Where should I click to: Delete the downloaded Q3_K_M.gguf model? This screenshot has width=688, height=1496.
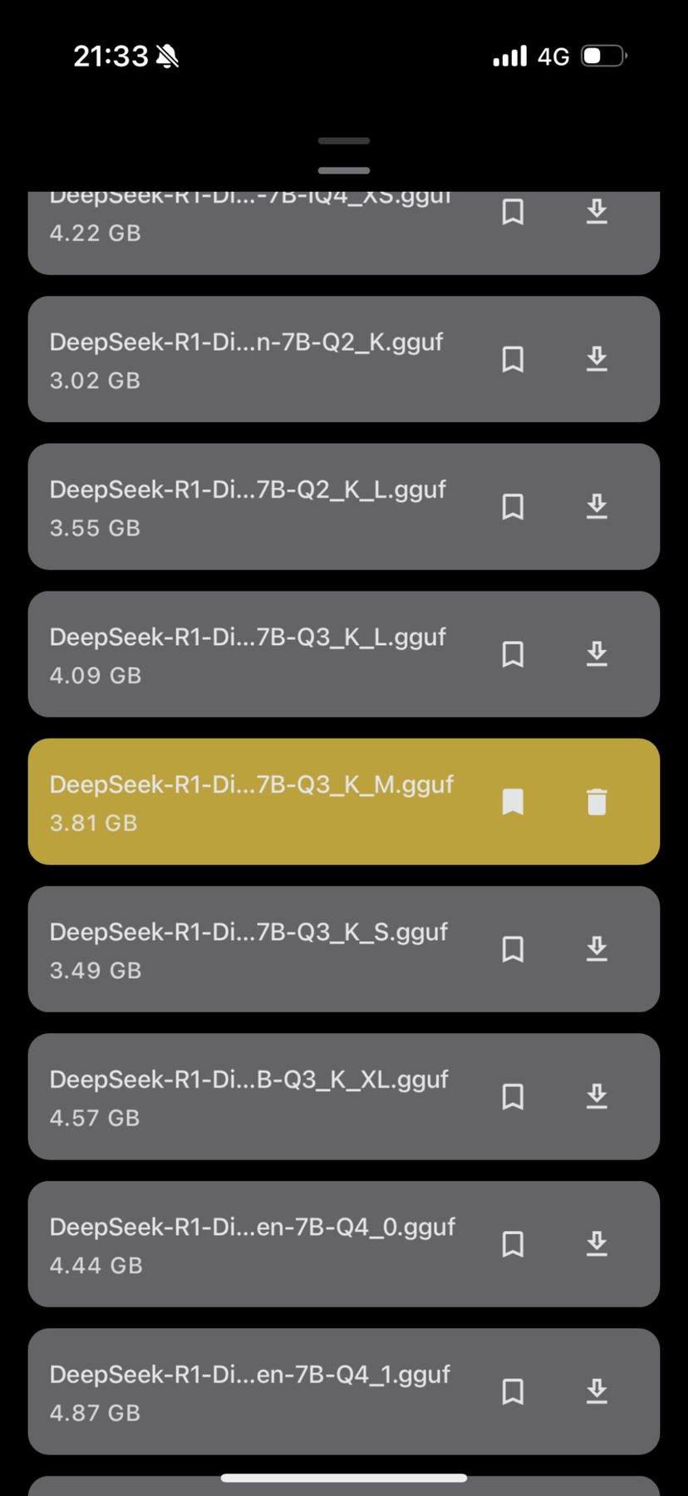[x=597, y=802]
